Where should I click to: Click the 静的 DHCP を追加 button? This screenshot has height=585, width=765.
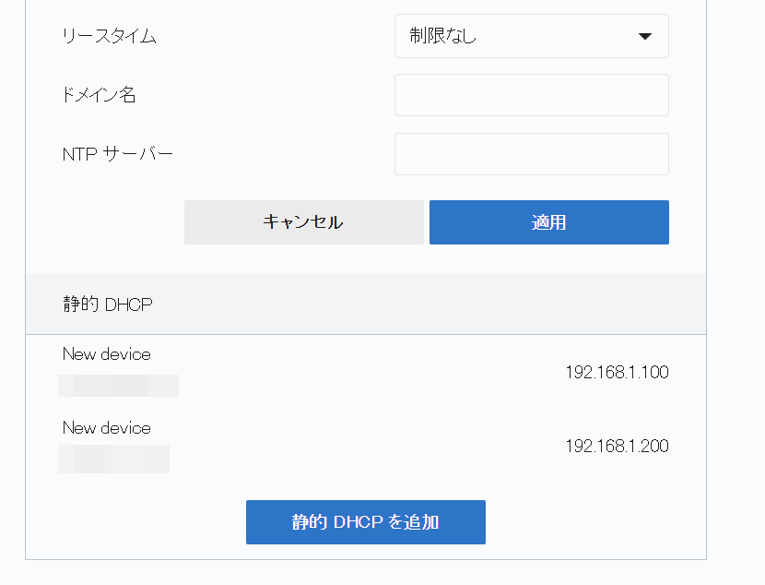365,522
